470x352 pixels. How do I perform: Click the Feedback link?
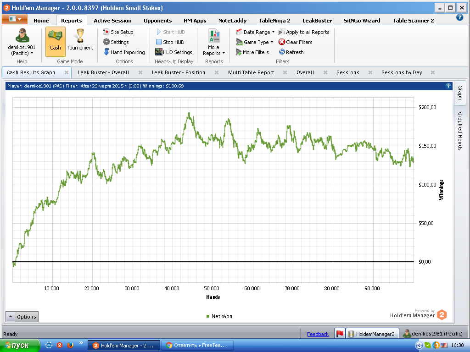(318, 334)
